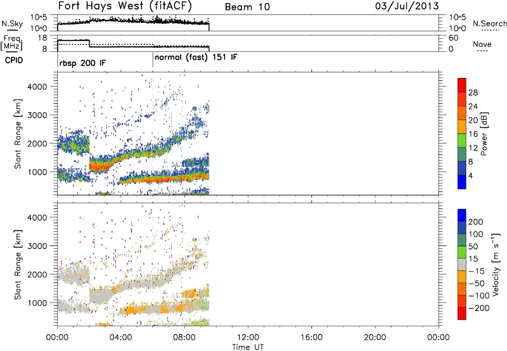Click the '4000' tick in the power panel
The image size is (507, 351).
[37, 87]
